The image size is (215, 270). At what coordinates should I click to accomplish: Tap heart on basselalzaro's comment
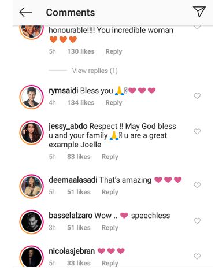[x=197, y=221]
